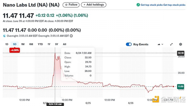Click the overnight info circle icon
The width and height of the screenshot is (189, 106).
(x=71, y=36)
